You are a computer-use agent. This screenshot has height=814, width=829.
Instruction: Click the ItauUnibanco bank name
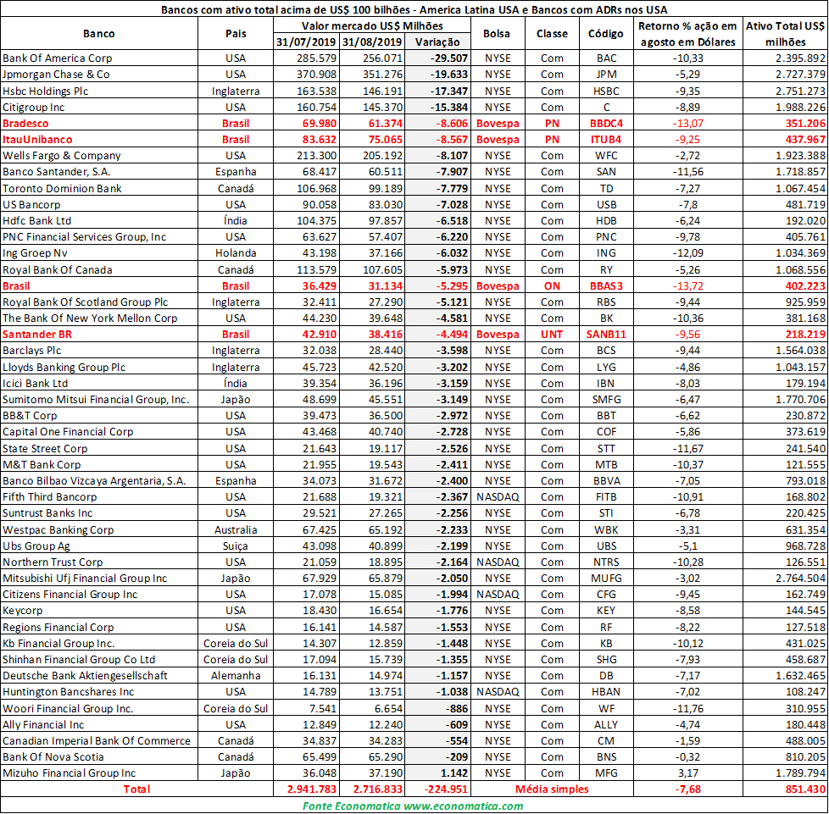tap(37, 140)
